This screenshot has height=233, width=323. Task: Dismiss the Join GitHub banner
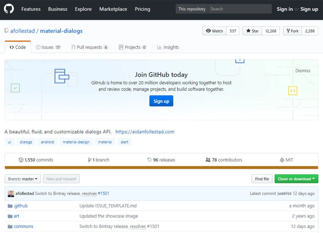pyautogui.click(x=303, y=71)
